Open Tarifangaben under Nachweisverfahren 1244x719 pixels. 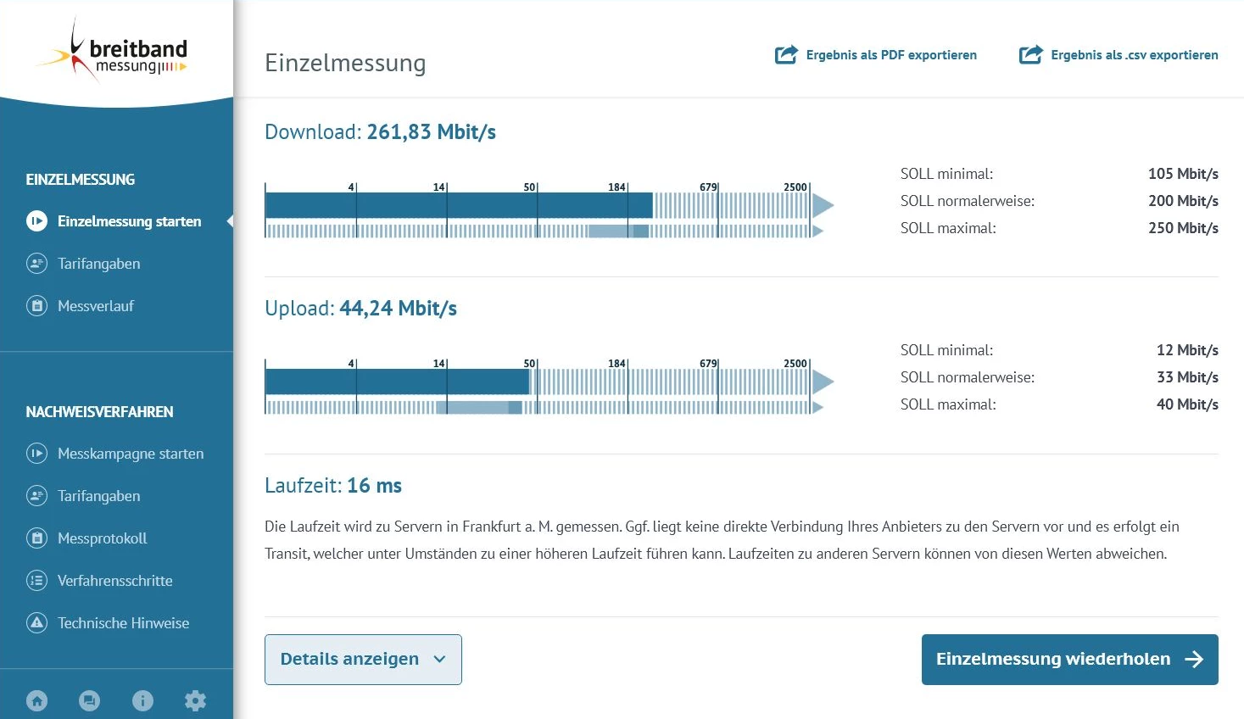tap(98, 496)
